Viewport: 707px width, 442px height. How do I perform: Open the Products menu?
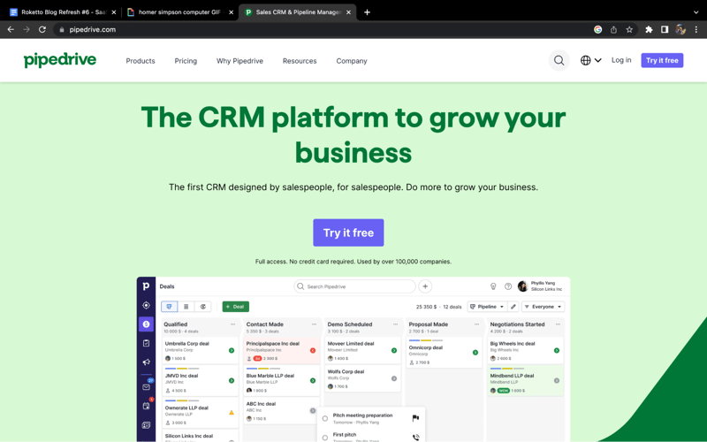click(141, 61)
